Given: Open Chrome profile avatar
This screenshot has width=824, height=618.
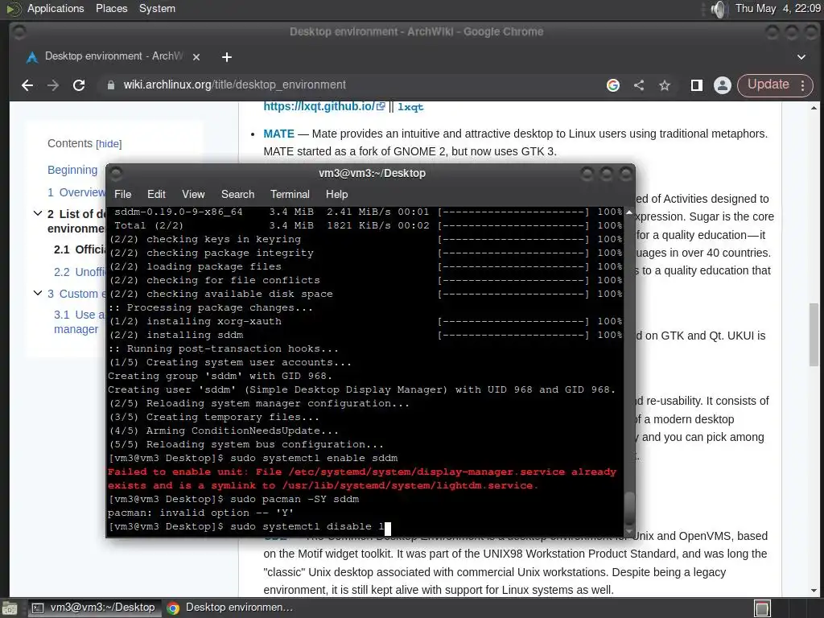Looking at the screenshot, I should tap(723, 85).
